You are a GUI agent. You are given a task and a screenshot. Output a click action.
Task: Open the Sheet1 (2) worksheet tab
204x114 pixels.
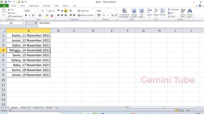point(25,107)
